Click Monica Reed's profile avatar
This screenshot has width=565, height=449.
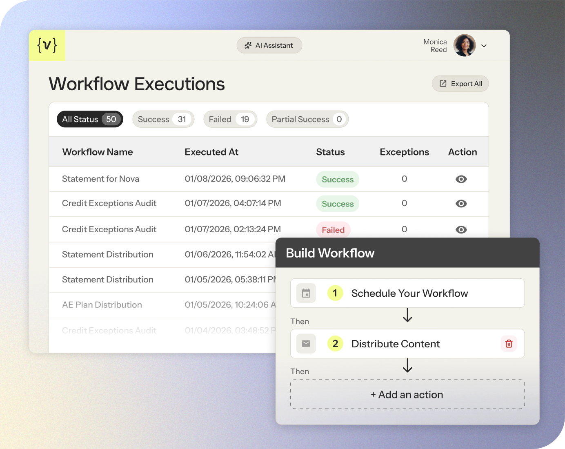[465, 45]
